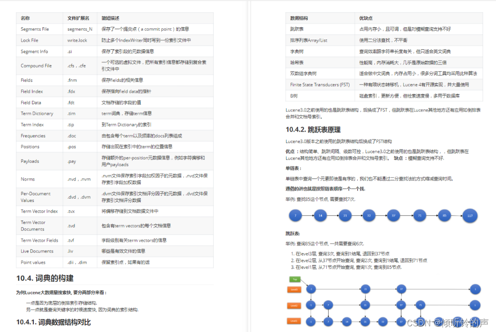Click node 32 in the single linked-list chain
The image size is (496, 332).
[x=369, y=215]
